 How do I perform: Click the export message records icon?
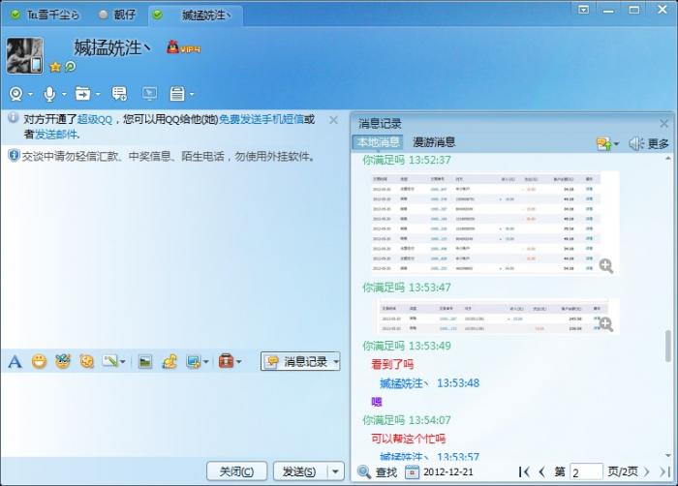[603, 143]
